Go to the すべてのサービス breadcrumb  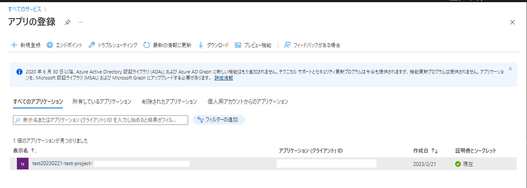[25, 9]
